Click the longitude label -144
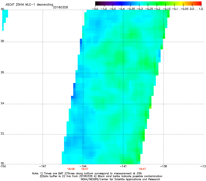This screenshot has width=206, height=181. pos(83,166)
